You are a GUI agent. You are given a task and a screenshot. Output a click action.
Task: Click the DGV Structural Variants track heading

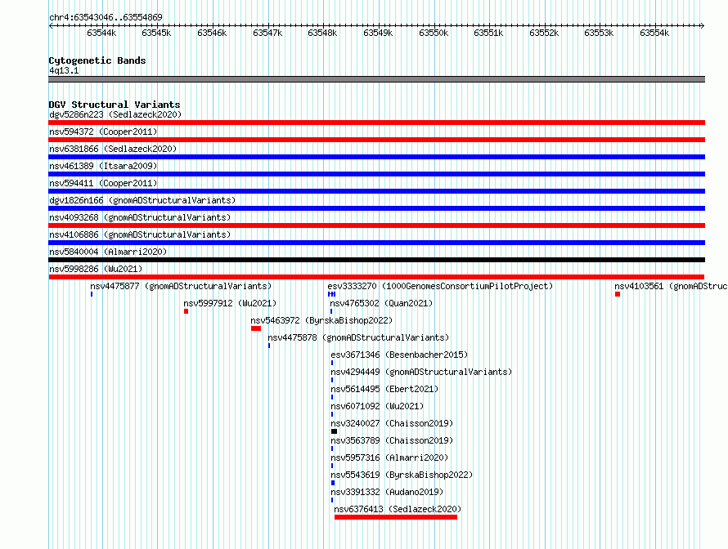pyautogui.click(x=115, y=105)
